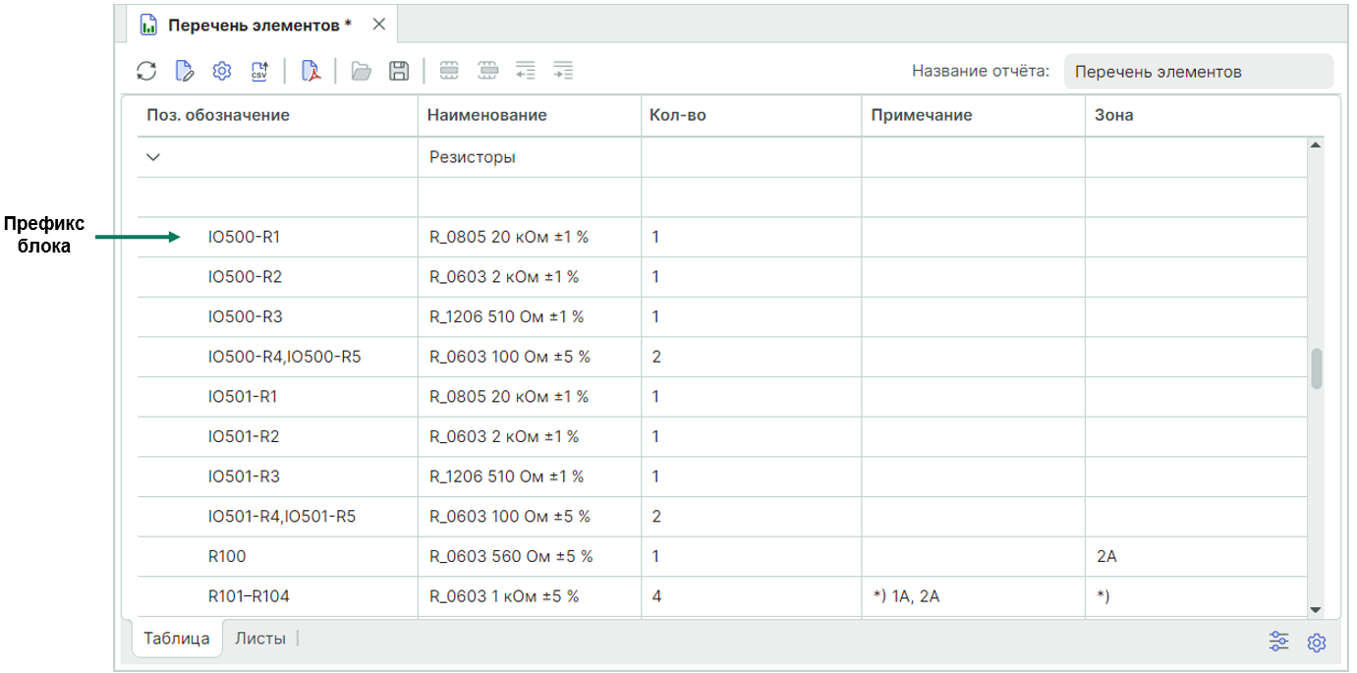
Task: Click the Поз. обозначение column header
Action: (x=218, y=115)
